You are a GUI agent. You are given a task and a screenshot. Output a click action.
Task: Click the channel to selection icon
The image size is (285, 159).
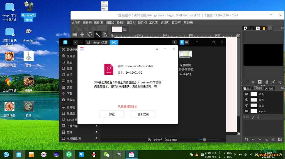(273, 139)
